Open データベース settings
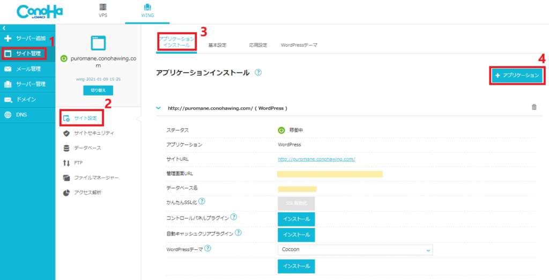Screen dimensions: 549x280 click(88, 148)
